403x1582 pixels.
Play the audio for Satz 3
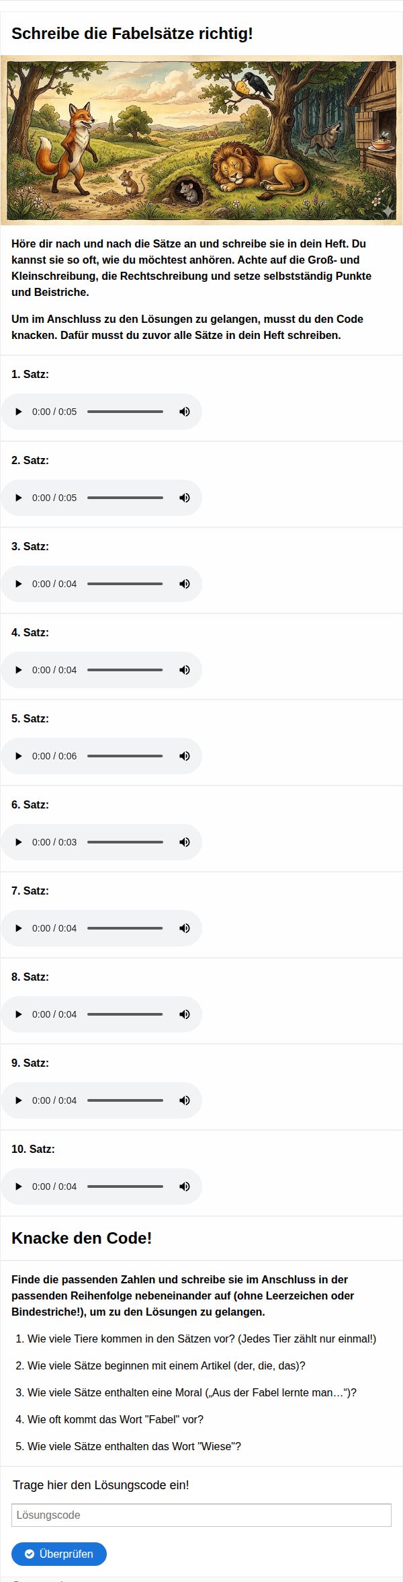click(x=19, y=584)
